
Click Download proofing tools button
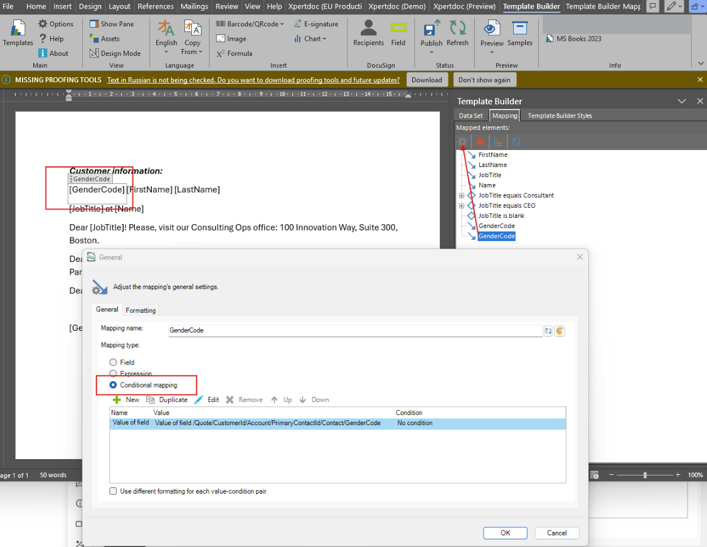(427, 80)
